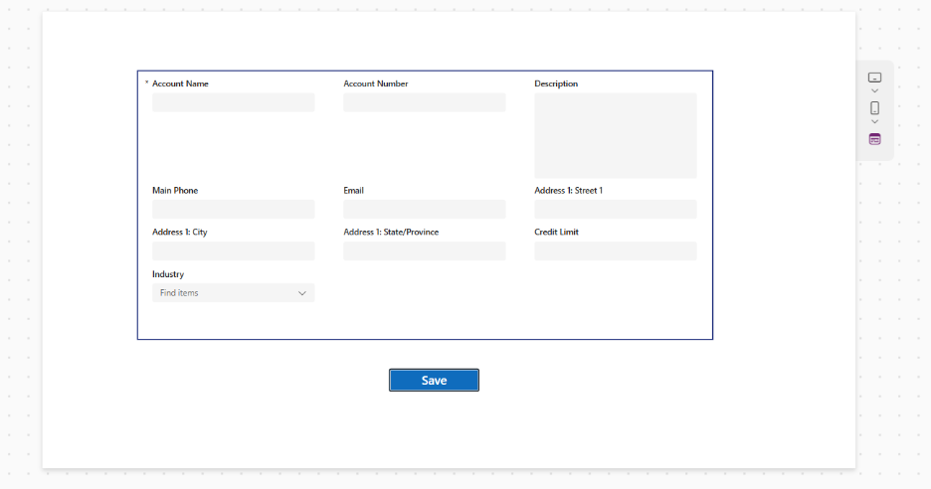Focus the Account Number input
931x489 pixels.
(x=424, y=102)
